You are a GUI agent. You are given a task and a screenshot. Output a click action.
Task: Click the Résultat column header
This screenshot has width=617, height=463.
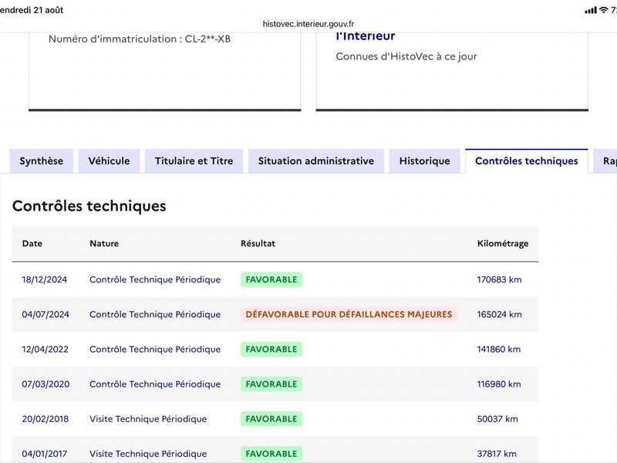(258, 243)
